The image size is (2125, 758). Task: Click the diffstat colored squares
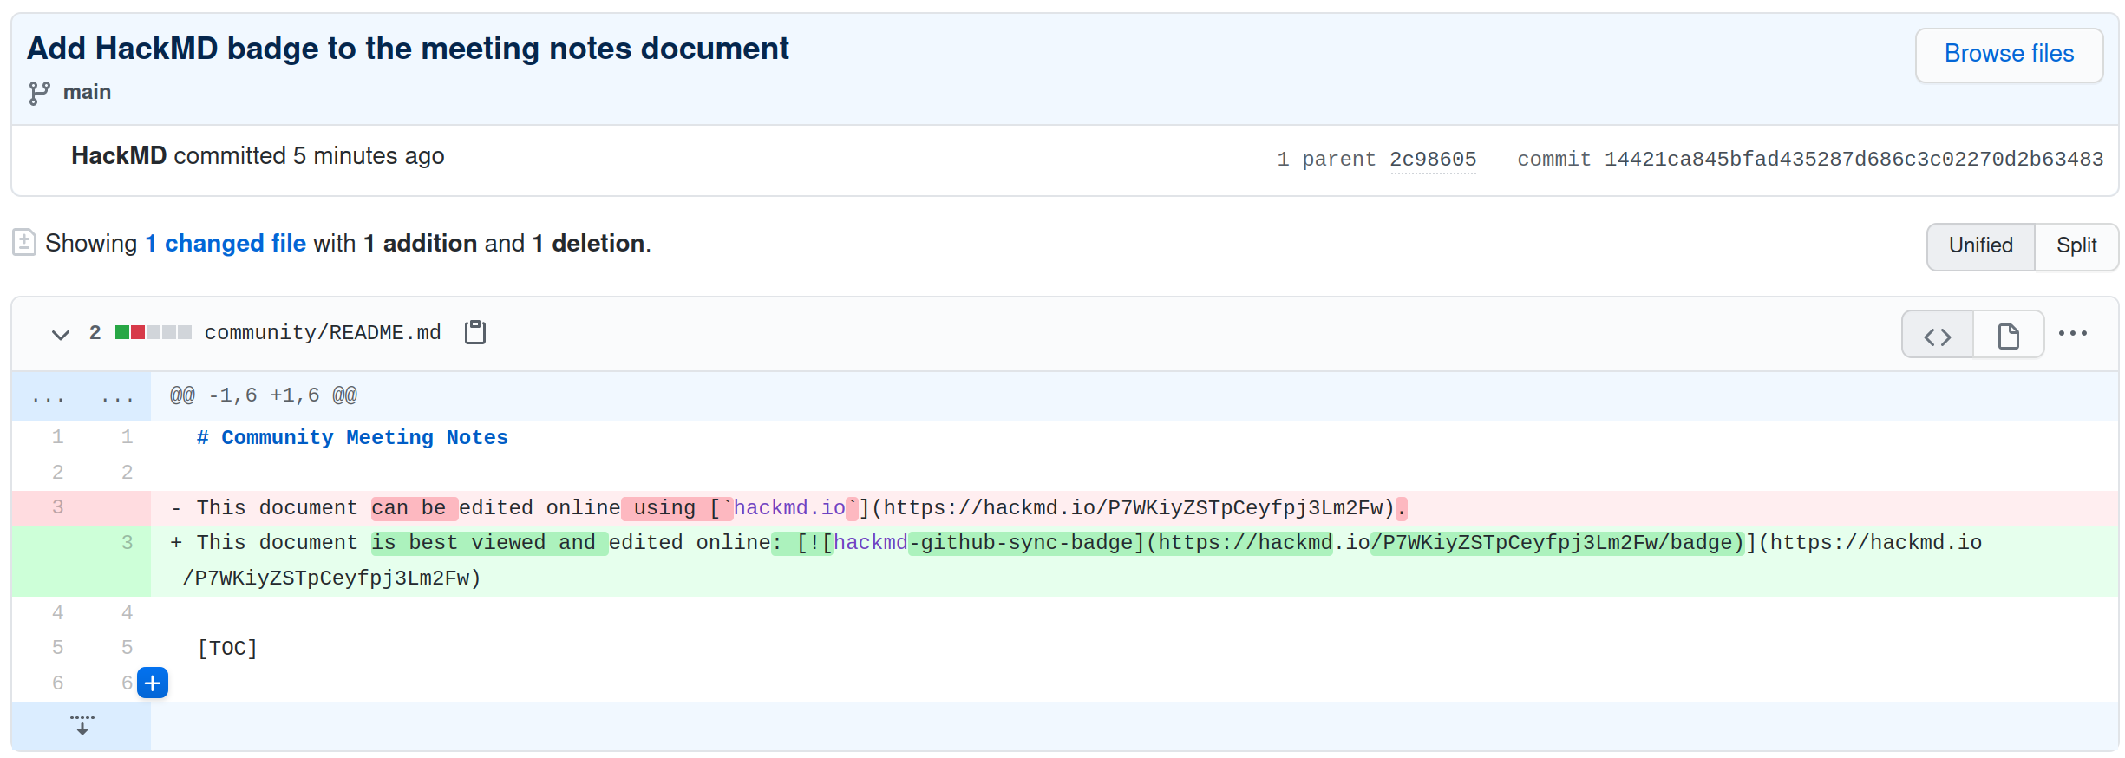(153, 333)
